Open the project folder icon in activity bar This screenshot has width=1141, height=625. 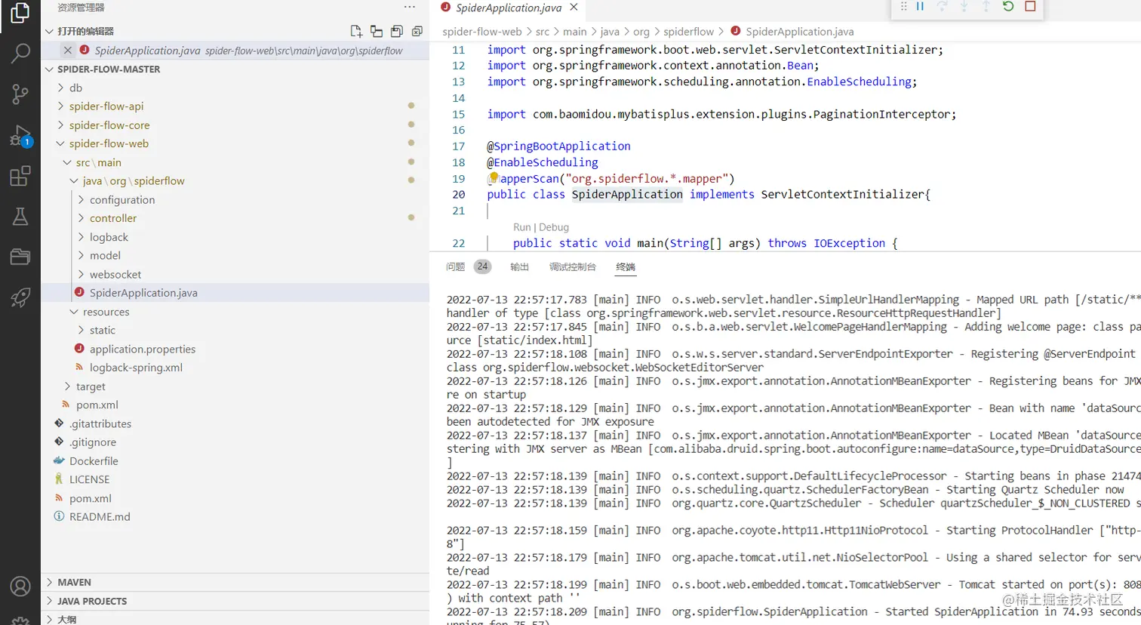[20, 257]
